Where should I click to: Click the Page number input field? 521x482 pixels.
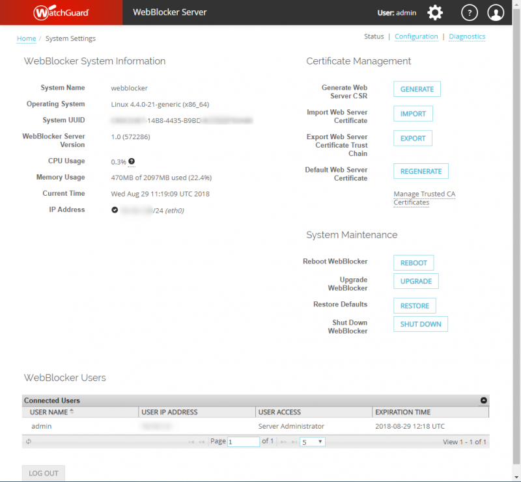click(x=244, y=441)
